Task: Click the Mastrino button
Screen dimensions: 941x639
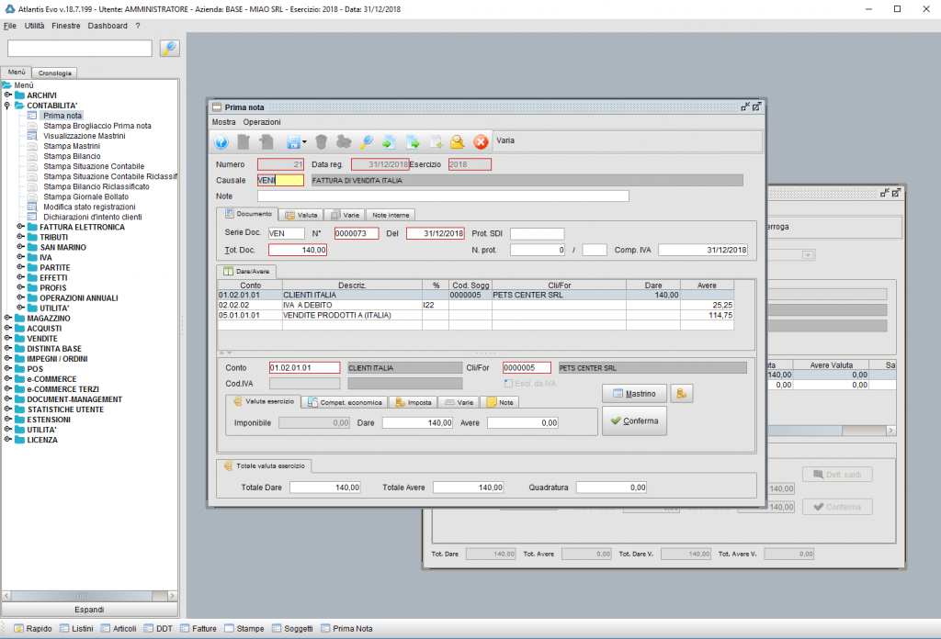Action: pyautogui.click(x=633, y=393)
